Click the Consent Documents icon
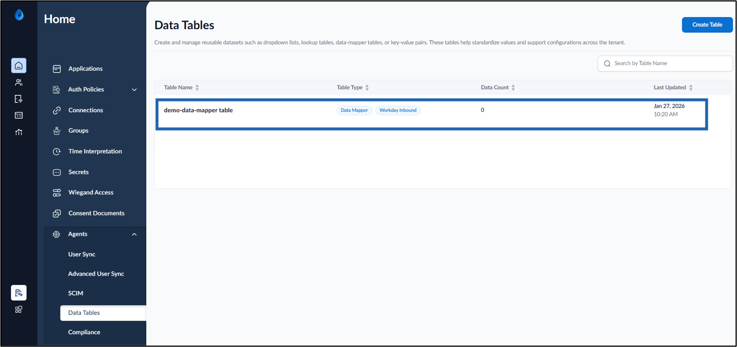 point(57,213)
